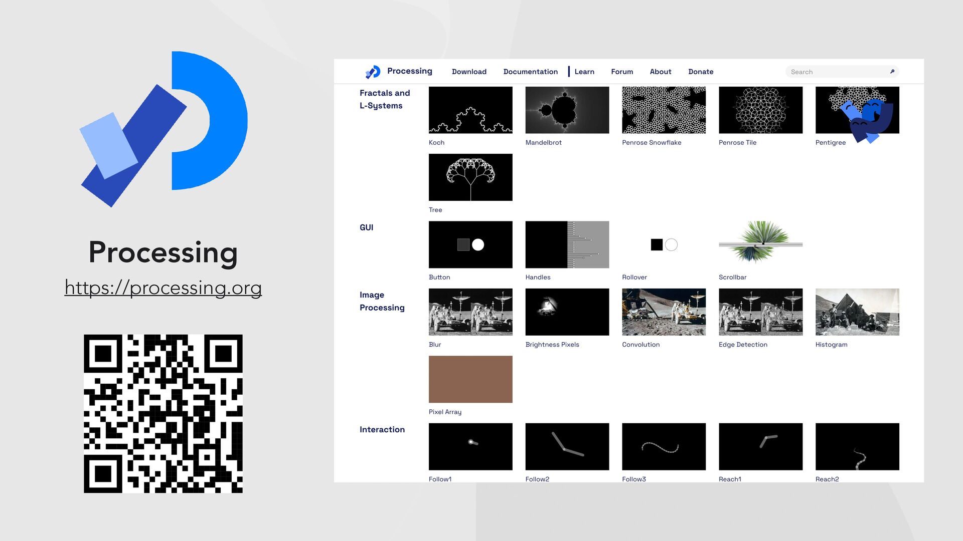Click the search magnifier icon
This screenshot has width=963, height=541.
(x=892, y=72)
